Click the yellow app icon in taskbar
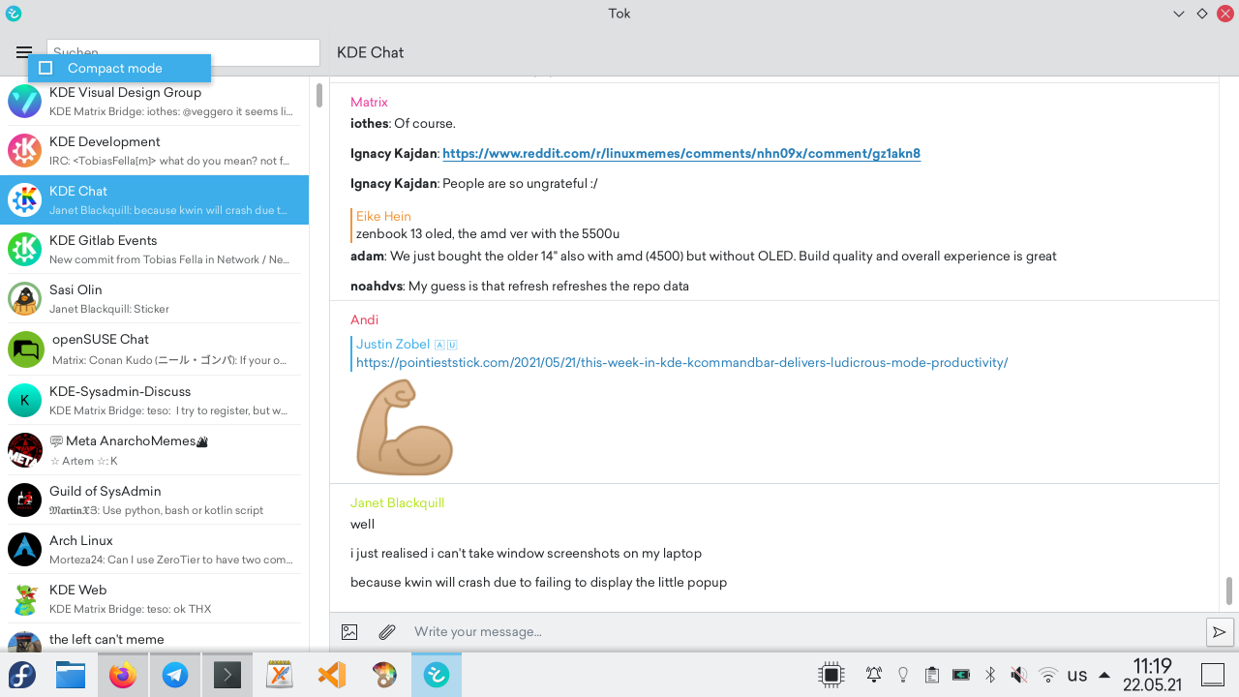Viewport: 1239px width, 697px height. [x=280, y=675]
